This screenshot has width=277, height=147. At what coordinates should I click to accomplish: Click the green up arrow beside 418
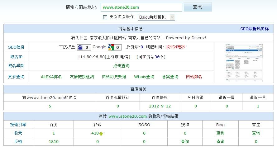101,134
